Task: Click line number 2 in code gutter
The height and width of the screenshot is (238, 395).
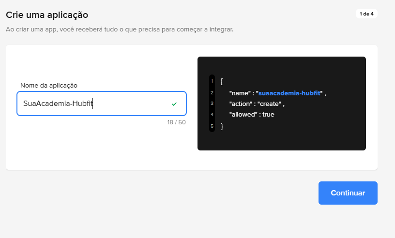Action: (x=212, y=92)
